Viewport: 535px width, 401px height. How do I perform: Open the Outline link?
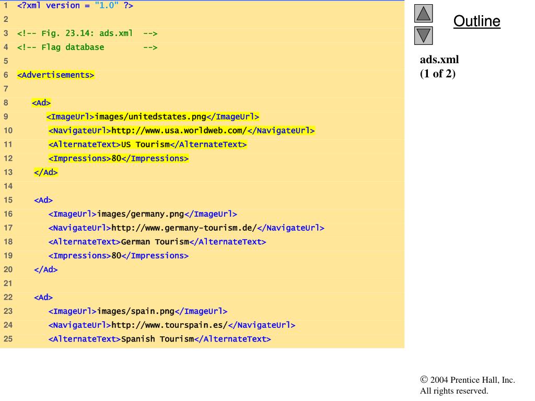pyautogui.click(x=476, y=21)
